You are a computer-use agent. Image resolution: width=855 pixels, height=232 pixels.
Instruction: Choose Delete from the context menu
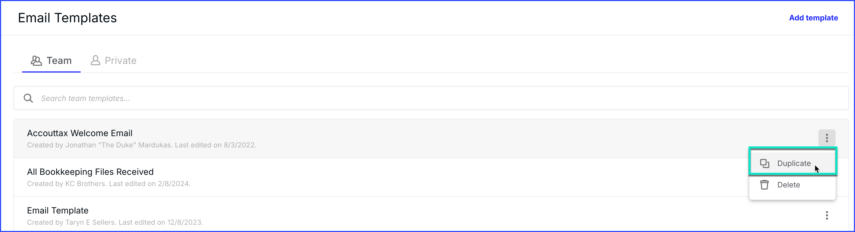click(x=788, y=185)
